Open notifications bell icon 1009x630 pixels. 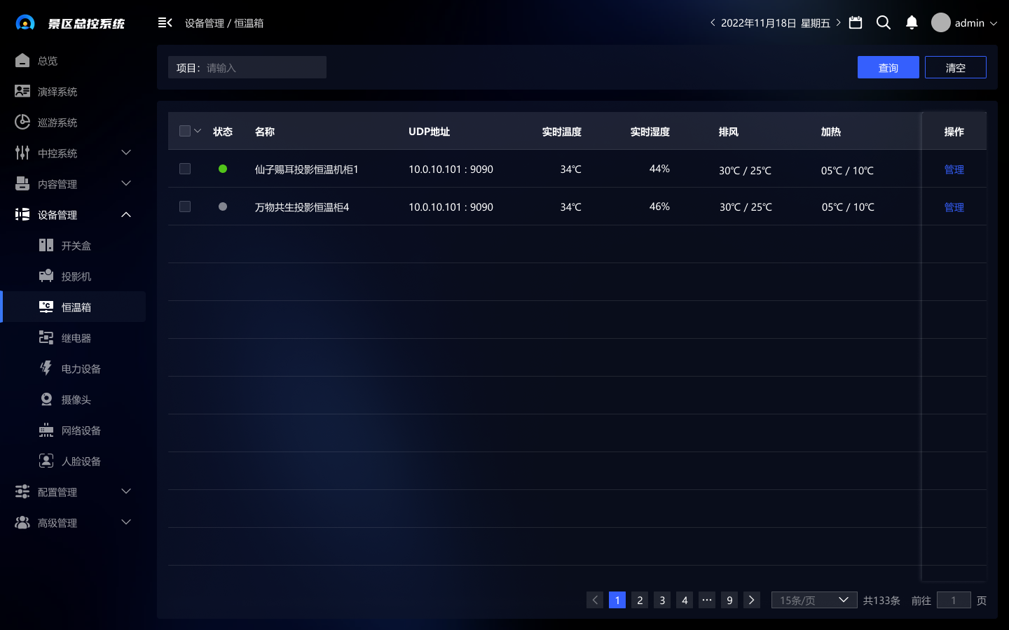911,23
